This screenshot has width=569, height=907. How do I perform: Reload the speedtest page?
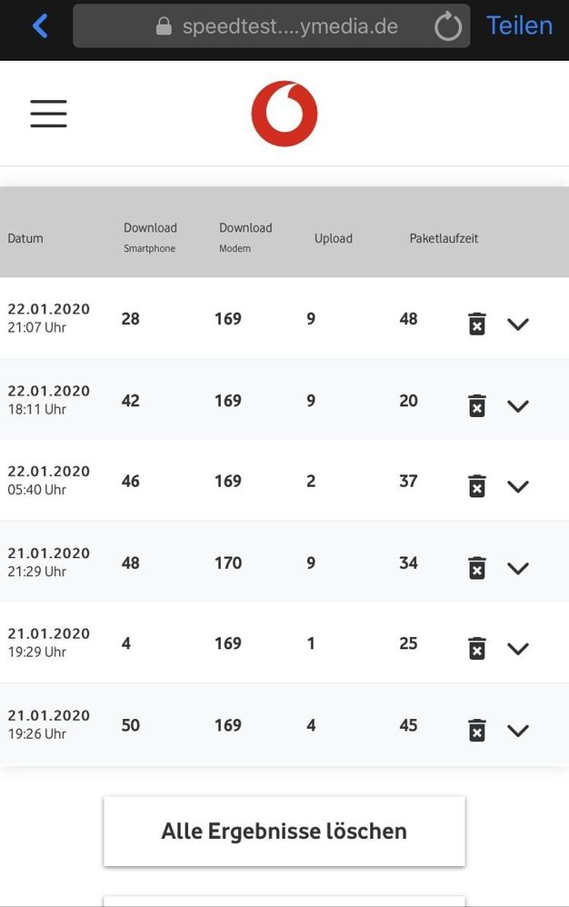[x=446, y=25]
